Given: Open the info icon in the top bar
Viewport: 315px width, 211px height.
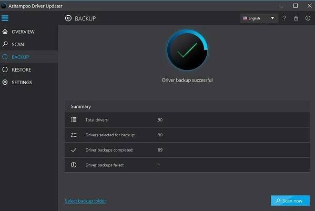Looking at the screenshot, I should click(x=308, y=18).
